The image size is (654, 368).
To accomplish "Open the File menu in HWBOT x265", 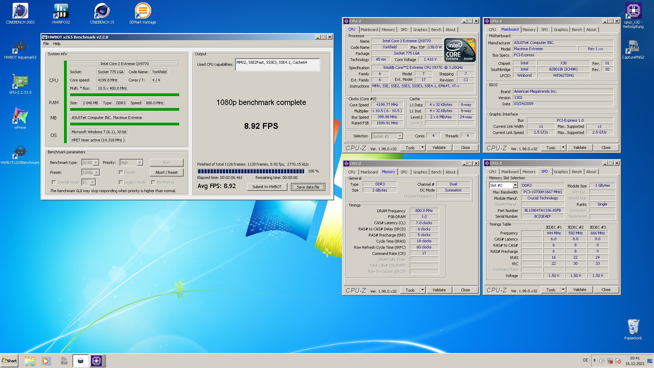I will (x=46, y=44).
